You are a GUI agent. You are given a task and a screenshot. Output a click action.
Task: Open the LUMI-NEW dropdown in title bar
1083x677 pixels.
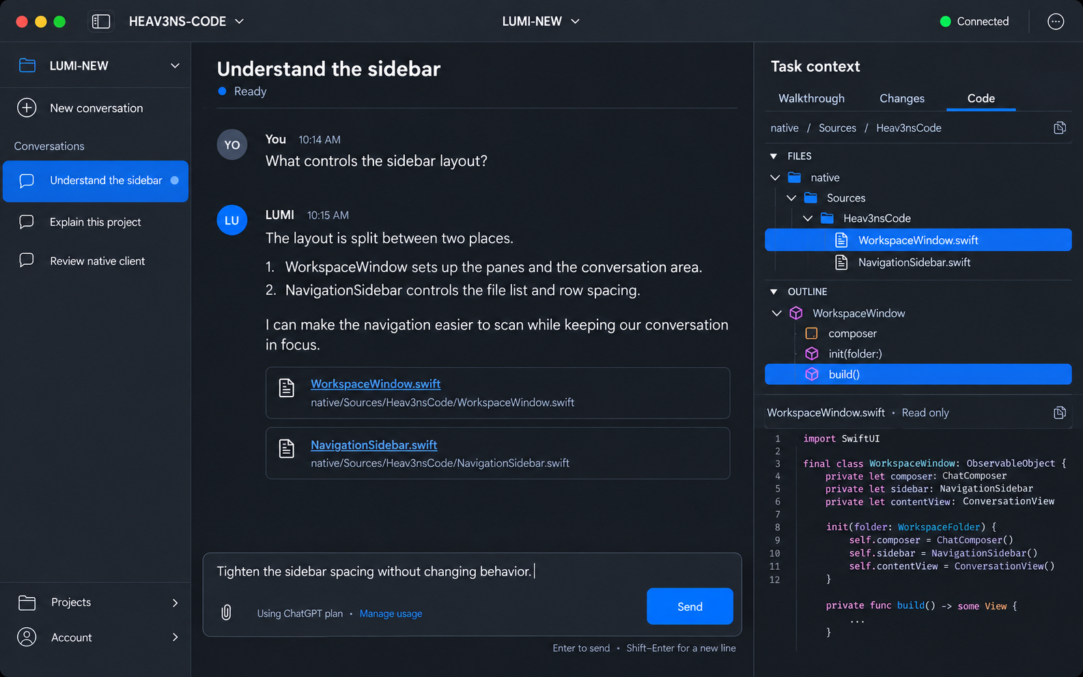coord(541,22)
